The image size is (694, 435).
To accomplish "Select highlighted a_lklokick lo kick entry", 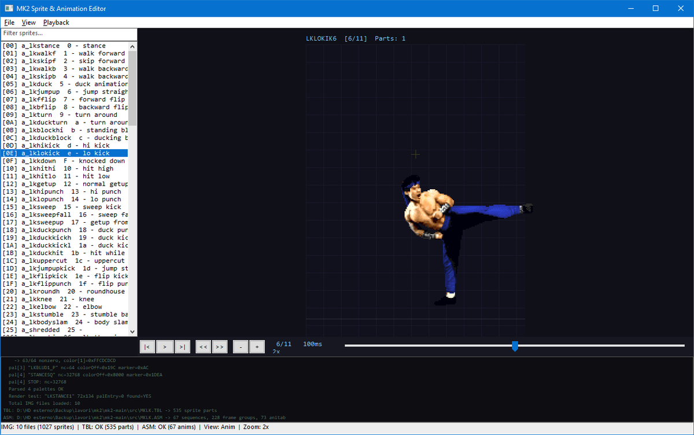I will 65,153.
